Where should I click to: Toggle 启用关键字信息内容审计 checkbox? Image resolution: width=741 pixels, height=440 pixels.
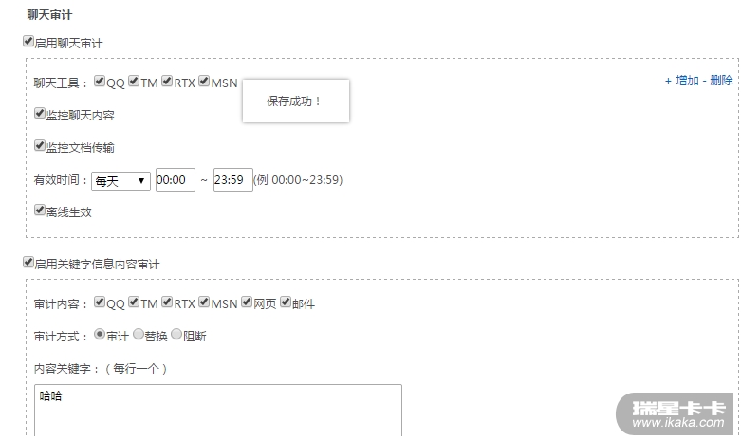(28, 263)
